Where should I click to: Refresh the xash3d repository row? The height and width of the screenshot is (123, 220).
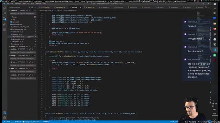tap(32, 11)
